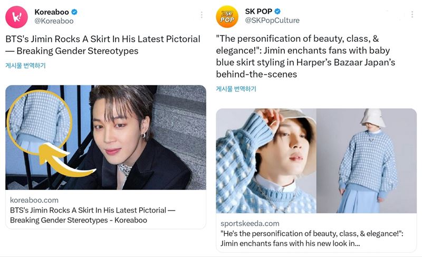Open the three-dot menu on SK POP post
The height and width of the screenshot is (257, 422).
pos(412,15)
